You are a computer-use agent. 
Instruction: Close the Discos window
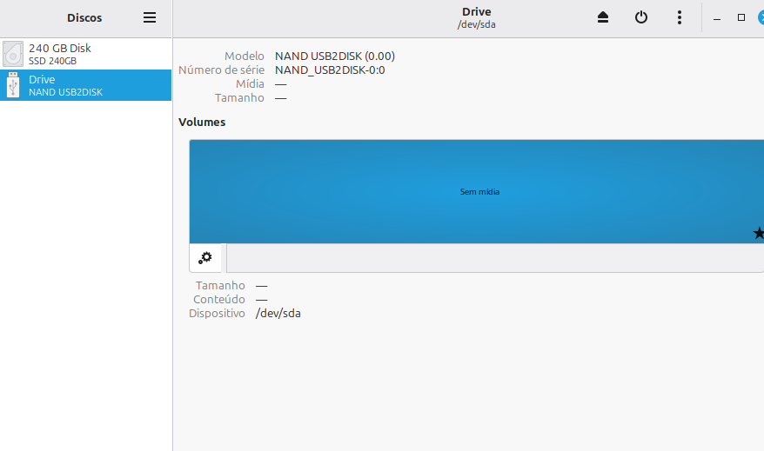coord(761,18)
